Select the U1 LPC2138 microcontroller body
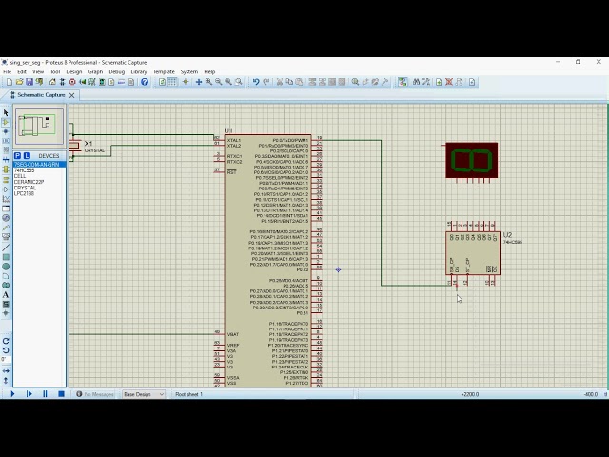The image size is (609, 457). (x=267, y=260)
